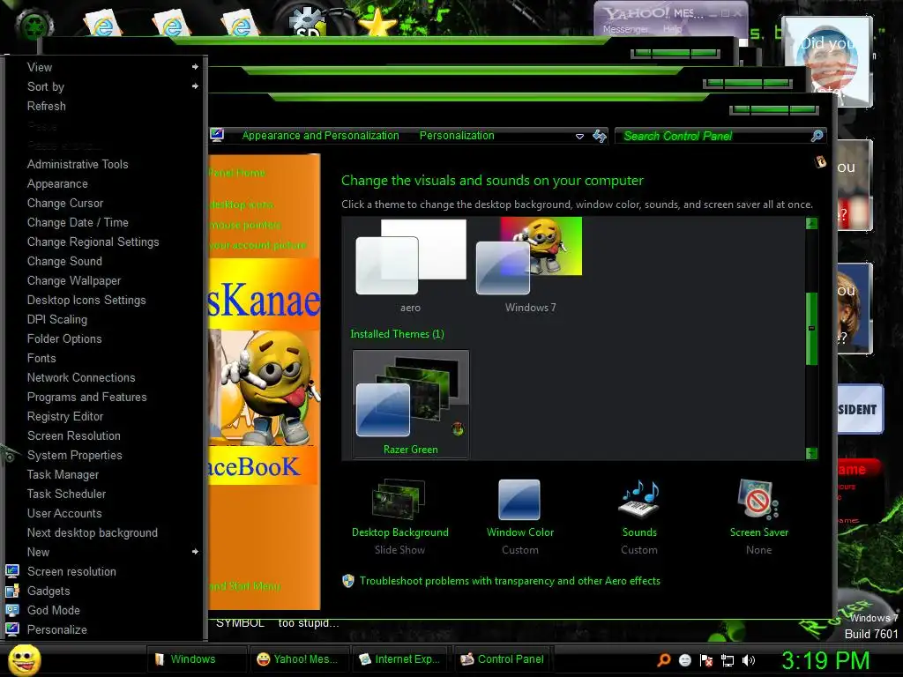
Task: Open the Window Color swatch
Action: click(519, 500)
